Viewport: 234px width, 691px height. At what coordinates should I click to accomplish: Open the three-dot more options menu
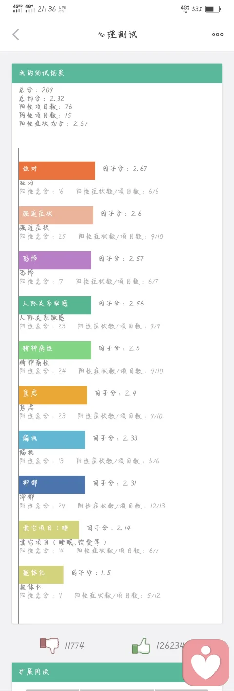(217, 34)
